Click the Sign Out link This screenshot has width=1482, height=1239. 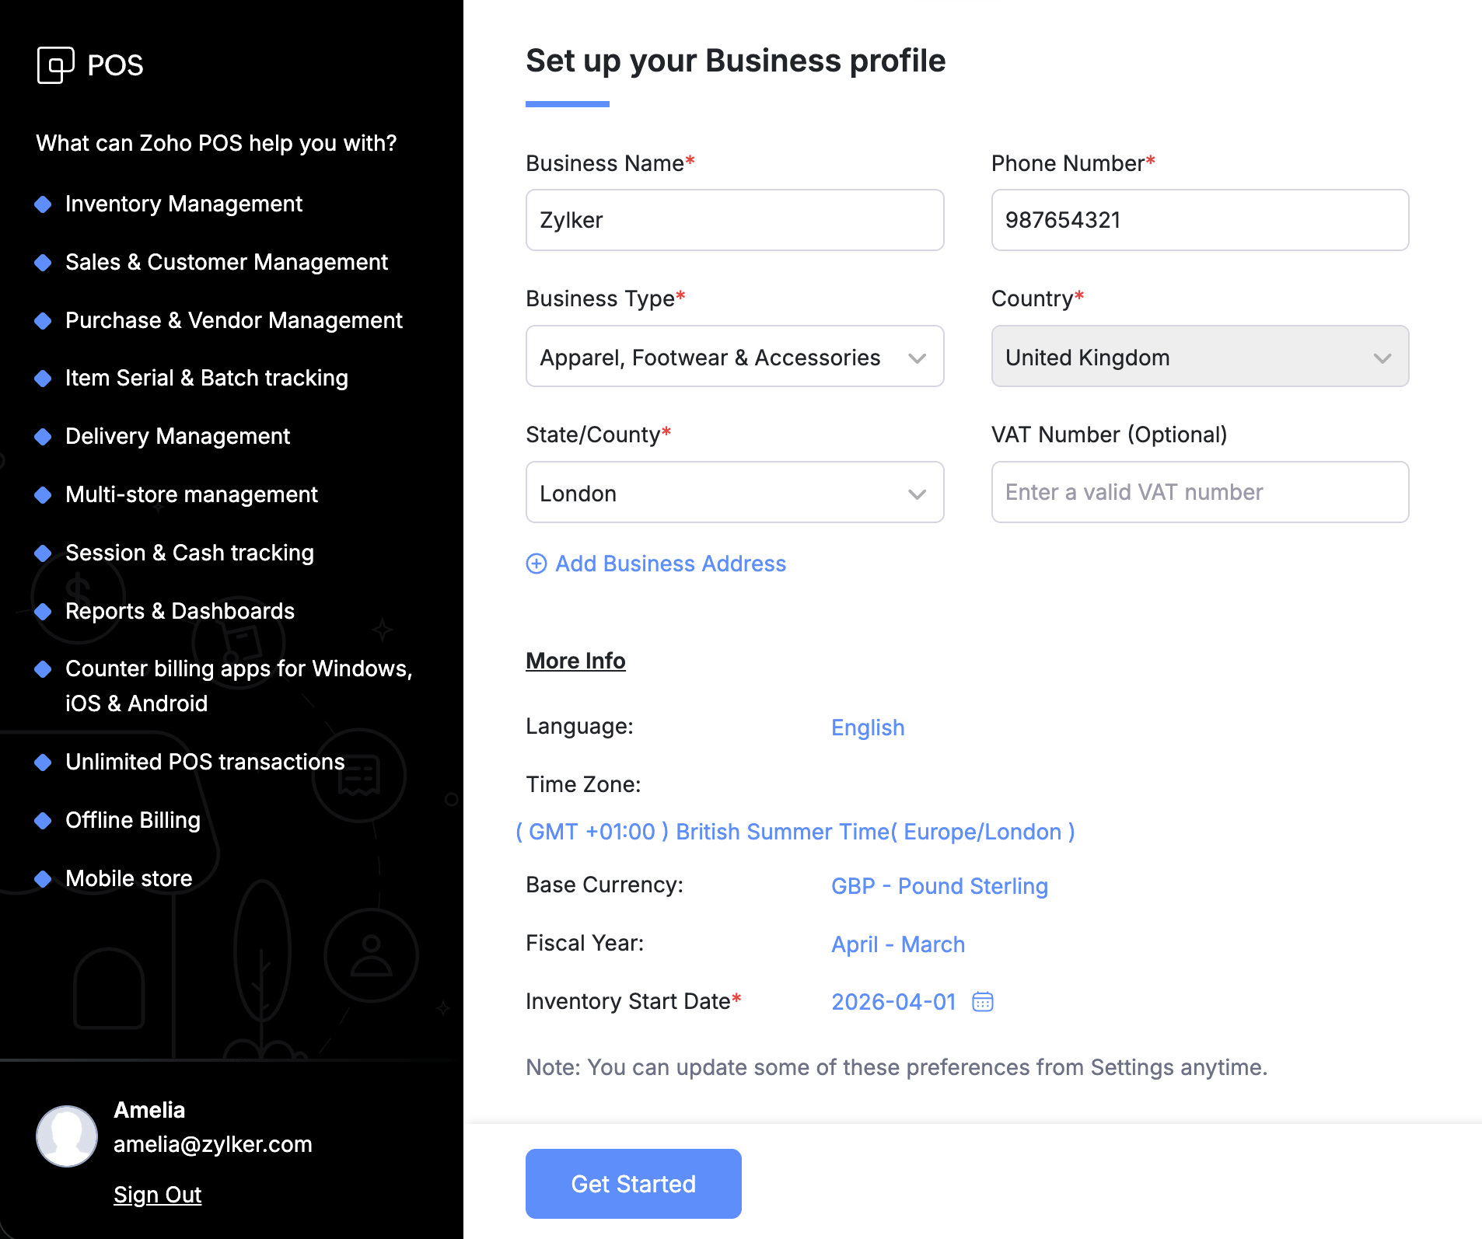pos(158,1195)
